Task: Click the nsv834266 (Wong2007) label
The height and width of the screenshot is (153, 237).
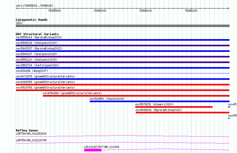Action: [32, 71]
